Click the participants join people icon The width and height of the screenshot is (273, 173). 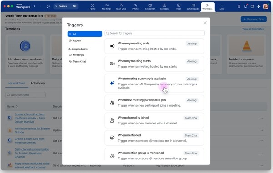tap(112, 103)
